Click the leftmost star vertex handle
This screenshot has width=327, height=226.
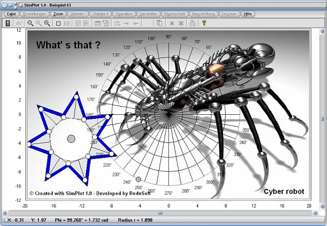click(x=29, y=145)
